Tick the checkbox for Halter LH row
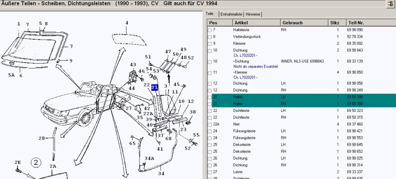Image resolution: width=396 pixels, height=179 pixels. pyautogui.click(x=210, y=97)
